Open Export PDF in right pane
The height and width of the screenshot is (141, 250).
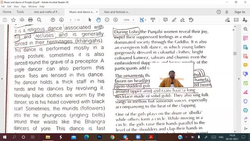coord(246,47)
